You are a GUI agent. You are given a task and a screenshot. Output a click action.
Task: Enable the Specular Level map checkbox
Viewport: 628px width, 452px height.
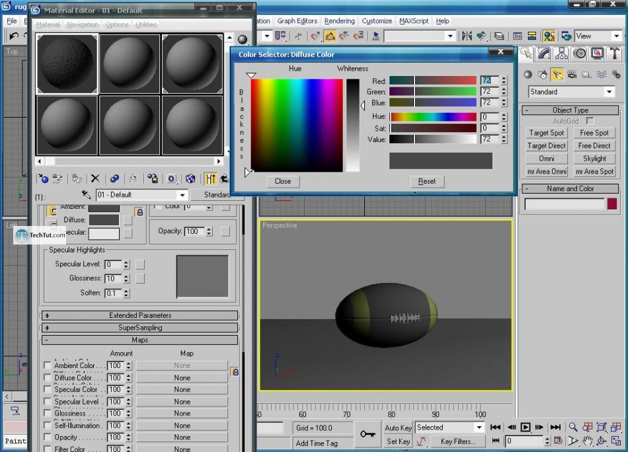coord(47,401)
